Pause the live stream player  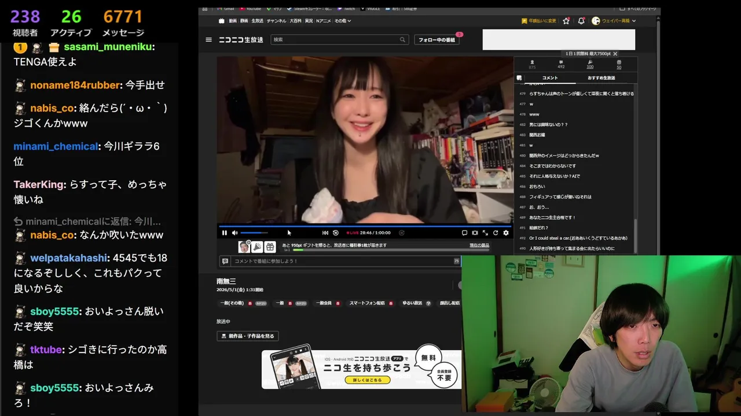(225, 233)
